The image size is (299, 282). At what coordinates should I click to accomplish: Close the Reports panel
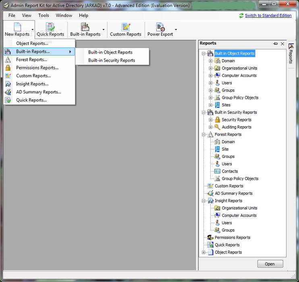[282, 44]
